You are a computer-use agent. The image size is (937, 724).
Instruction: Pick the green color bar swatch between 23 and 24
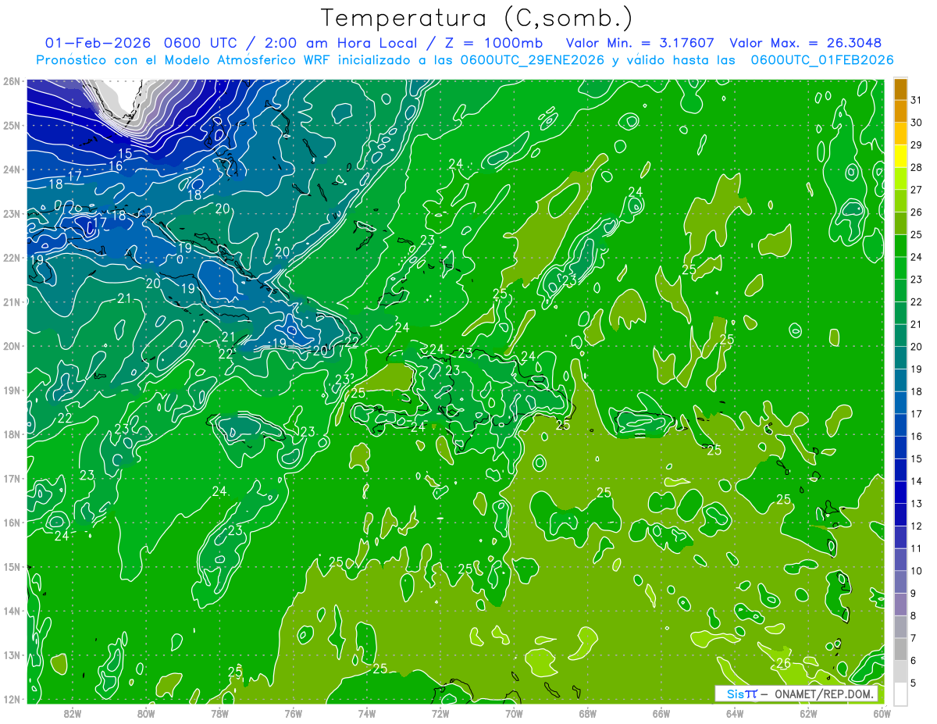(900, 268)
